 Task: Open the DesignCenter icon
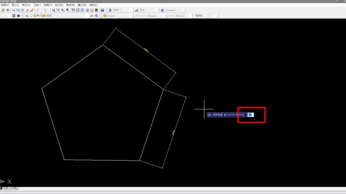[x=78, y=10]
